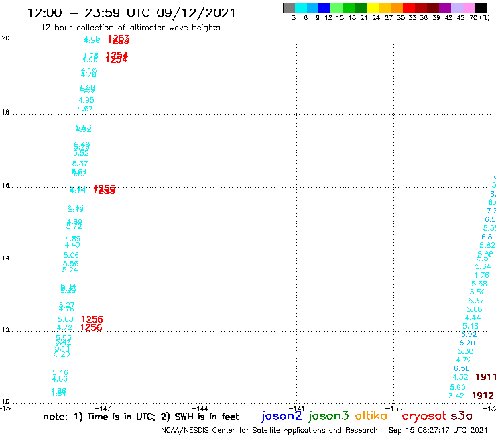Click latitude axis label "18"
The image size is (496, 436).
[5, 112]
